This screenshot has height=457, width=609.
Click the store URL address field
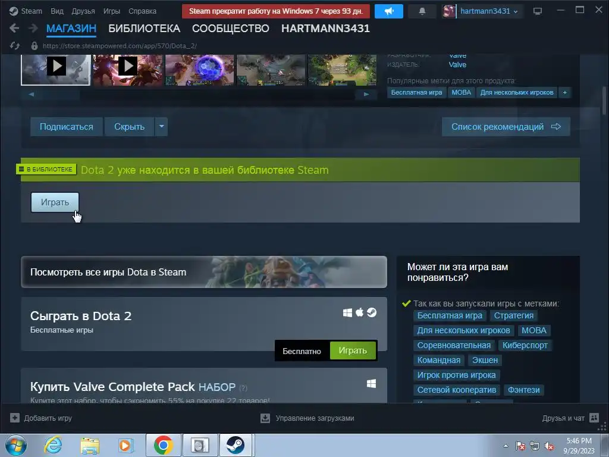(x=120, y=46)
